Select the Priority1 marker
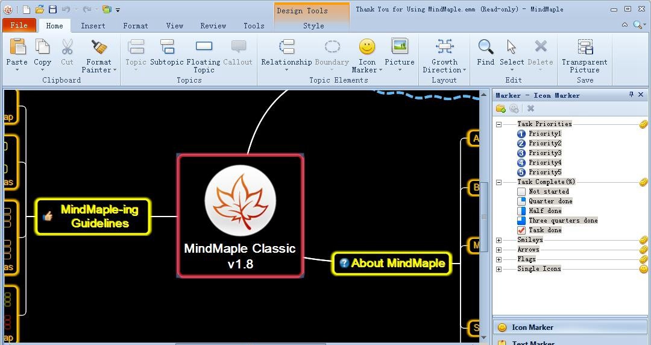651x345 pixels. pyautogui.click(x=539, y=133)
